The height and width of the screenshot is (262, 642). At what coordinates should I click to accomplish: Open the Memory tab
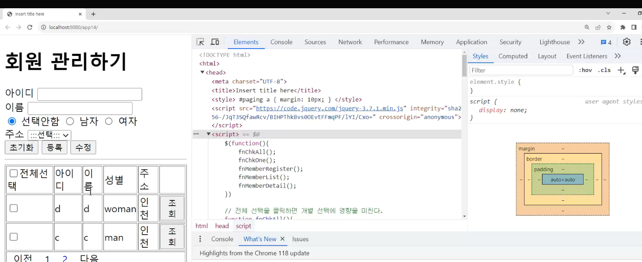coord(432,42)
